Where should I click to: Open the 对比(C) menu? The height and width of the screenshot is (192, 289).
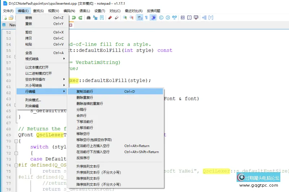pyautogui.click(x=115, y=11)
